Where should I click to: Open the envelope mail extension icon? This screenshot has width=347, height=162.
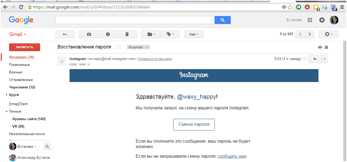point(325,7)
